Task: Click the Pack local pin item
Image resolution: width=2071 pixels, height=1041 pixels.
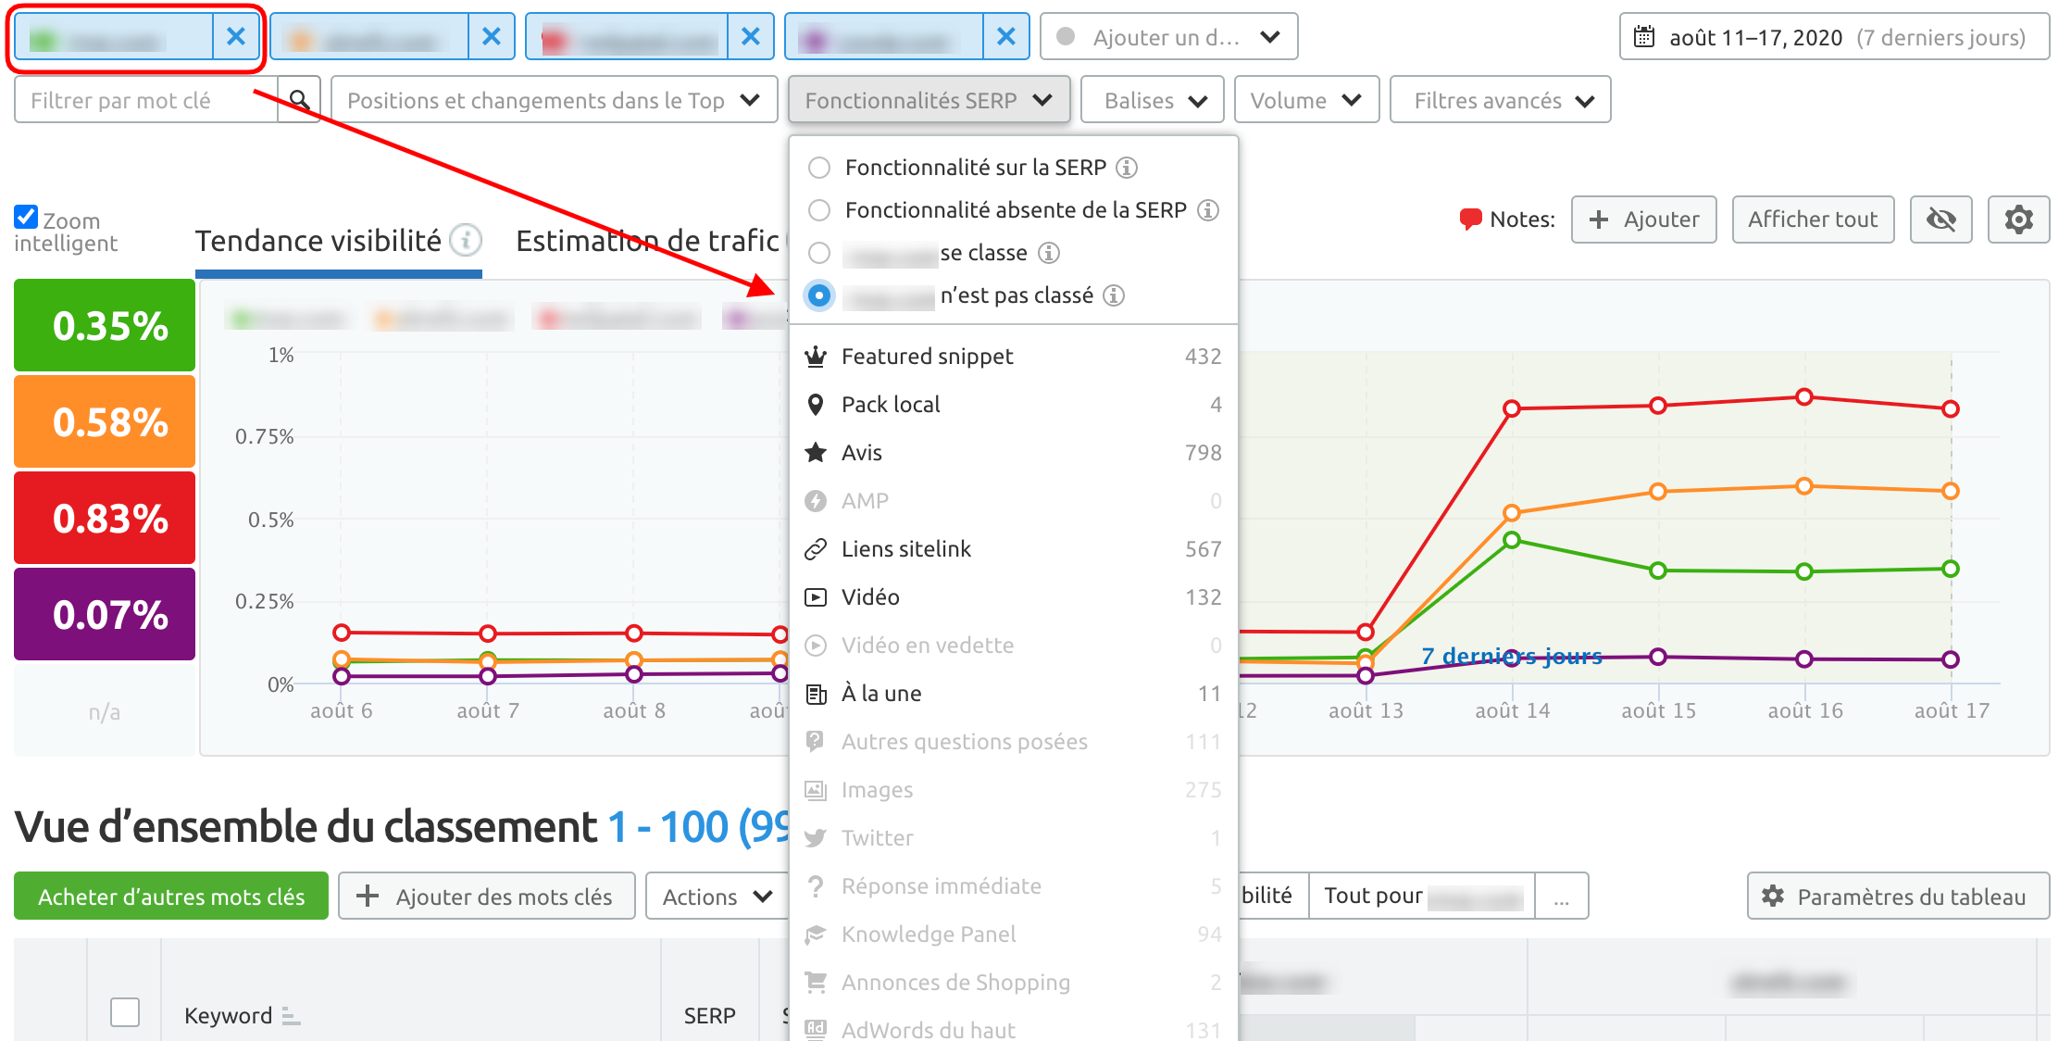Action: point(890,405)
